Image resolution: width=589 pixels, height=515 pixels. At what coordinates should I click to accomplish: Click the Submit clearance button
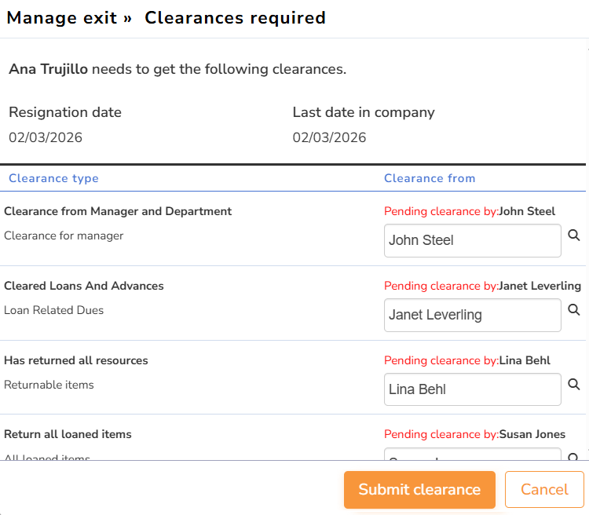click(419, 490)
